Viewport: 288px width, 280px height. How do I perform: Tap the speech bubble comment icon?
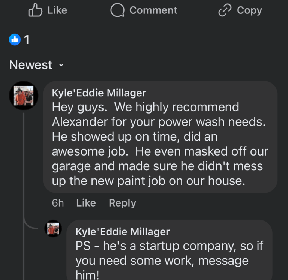tap(117, 10)
